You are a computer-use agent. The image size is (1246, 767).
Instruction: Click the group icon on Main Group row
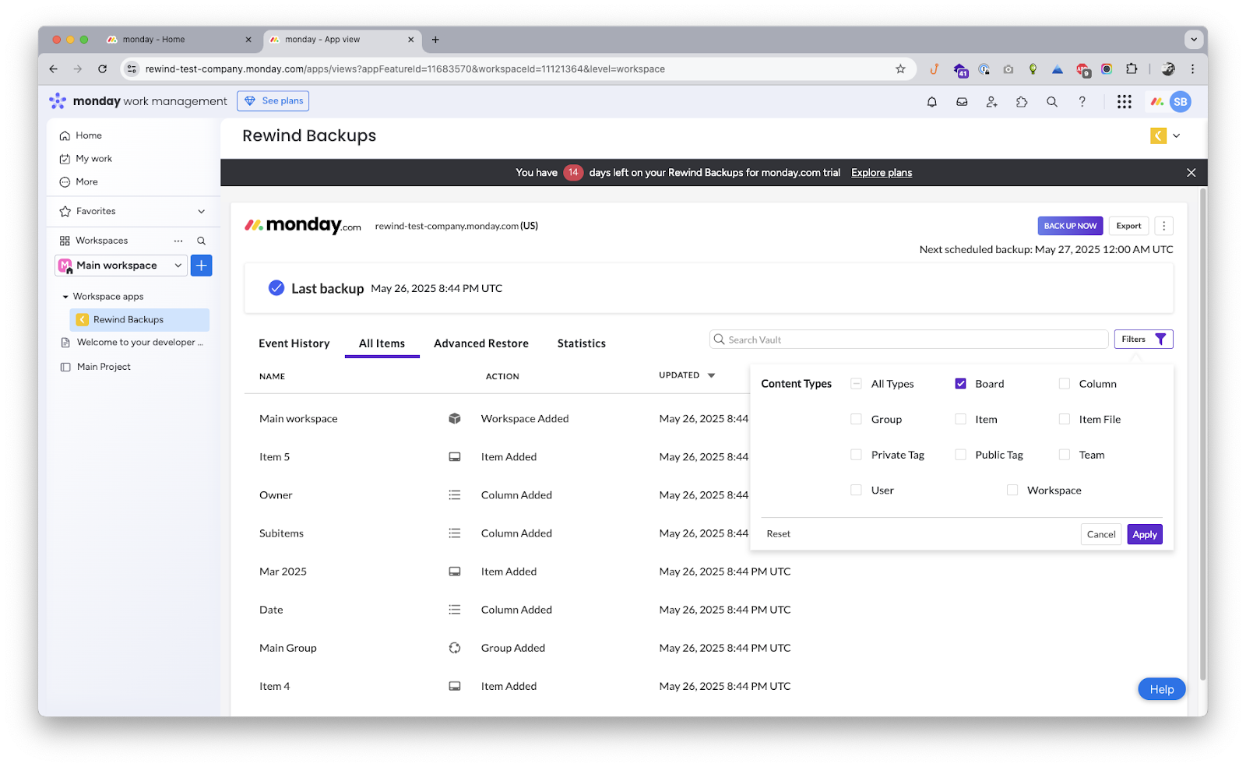pos(455,648)
